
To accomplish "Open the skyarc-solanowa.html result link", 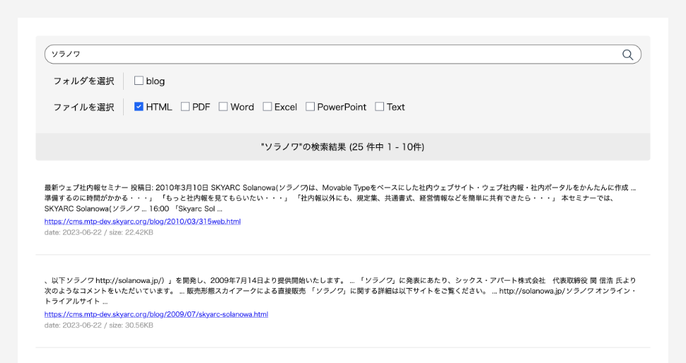I will click(x=156, y=314).
